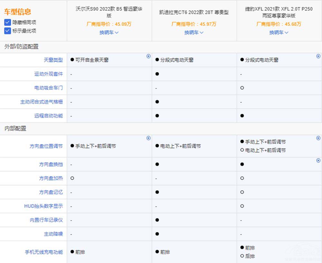Open the 方向盘加热 feature link
The height and width of the screenshot is (263, 322).
tap(51, 178)
